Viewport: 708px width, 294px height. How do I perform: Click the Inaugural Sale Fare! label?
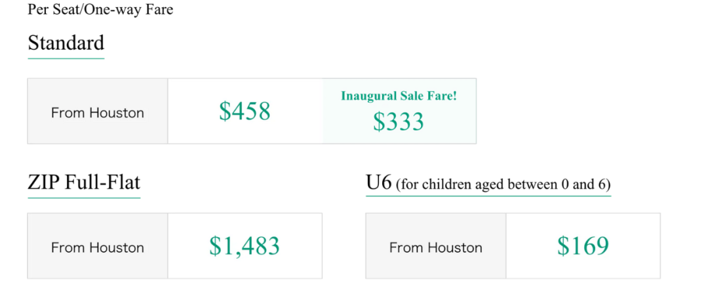[399, 96]
